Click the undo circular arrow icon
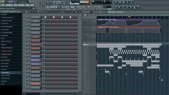 (x=115, y=7)
